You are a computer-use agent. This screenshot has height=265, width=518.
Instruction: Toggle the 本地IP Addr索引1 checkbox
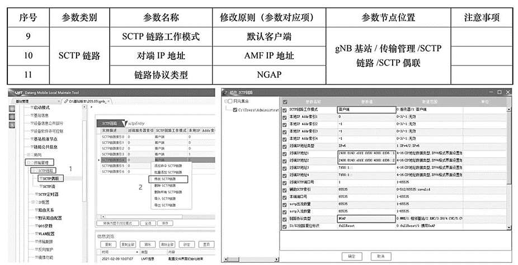click(284, 117)
